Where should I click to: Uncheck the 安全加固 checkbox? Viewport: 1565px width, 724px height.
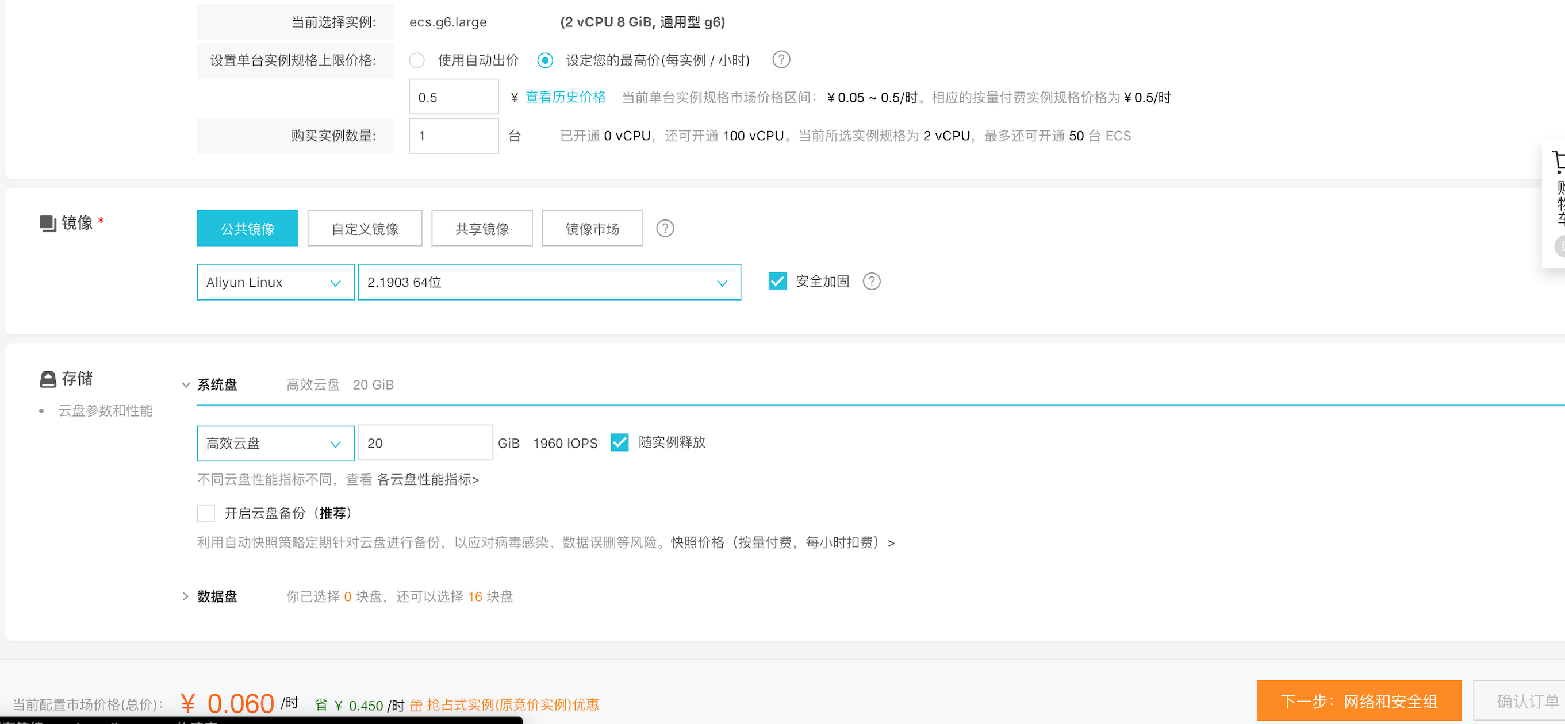777,281
